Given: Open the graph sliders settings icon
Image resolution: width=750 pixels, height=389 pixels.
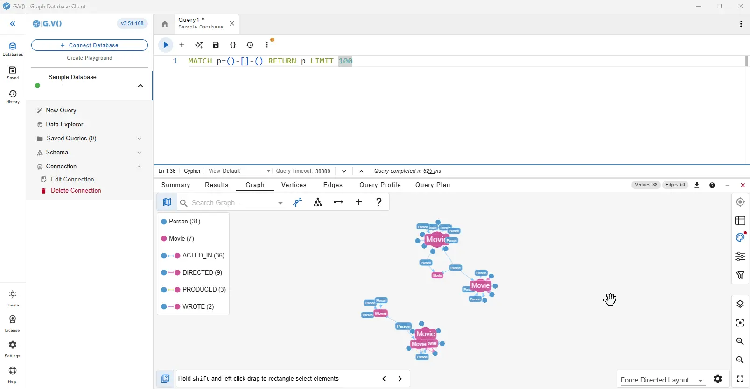Looking at the screenshot, I should tap(740, 257).
